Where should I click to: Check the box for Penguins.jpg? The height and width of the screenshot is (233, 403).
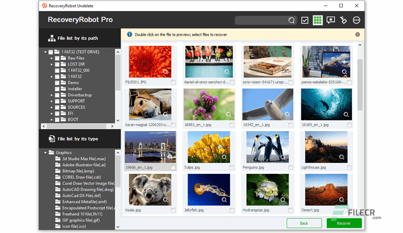(290, 168)
